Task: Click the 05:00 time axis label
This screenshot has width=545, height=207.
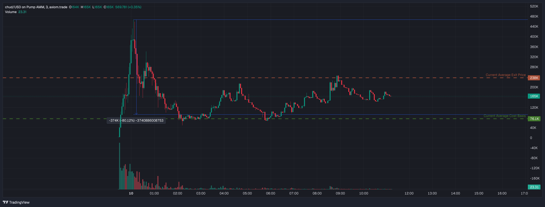Action: (247, 193)
